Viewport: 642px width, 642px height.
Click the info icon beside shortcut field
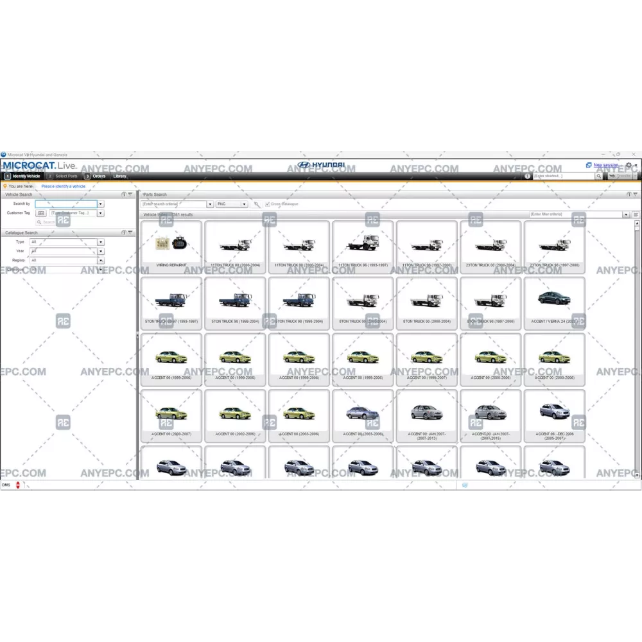[x=528, y=176]
